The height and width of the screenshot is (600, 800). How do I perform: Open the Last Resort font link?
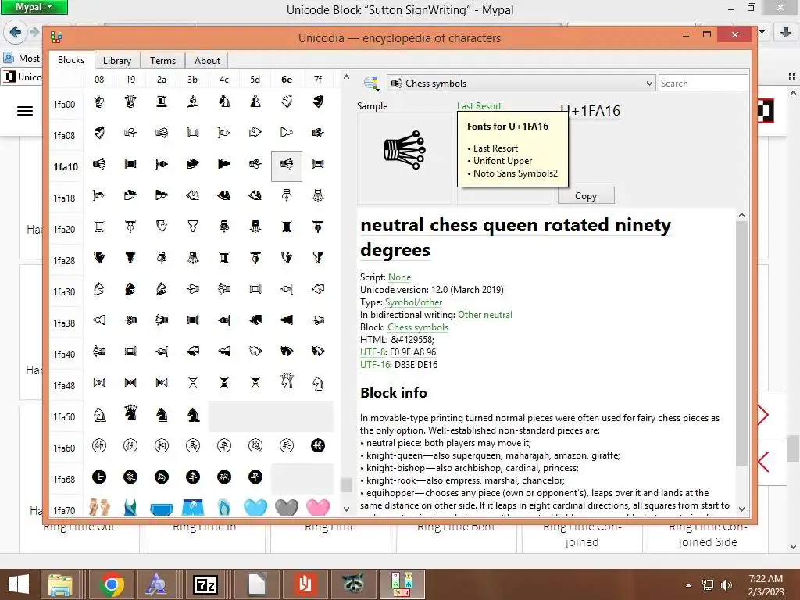[x=479, y=105]
